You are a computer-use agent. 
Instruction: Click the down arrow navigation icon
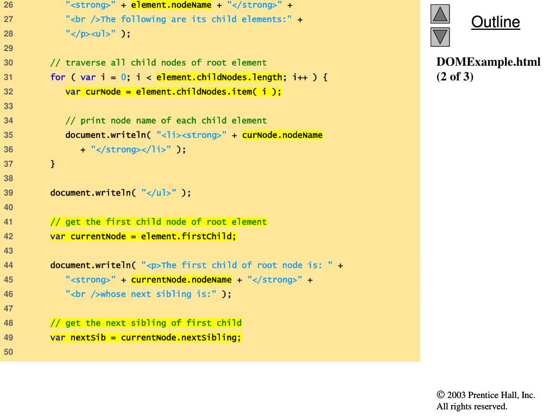coord(440,37)
